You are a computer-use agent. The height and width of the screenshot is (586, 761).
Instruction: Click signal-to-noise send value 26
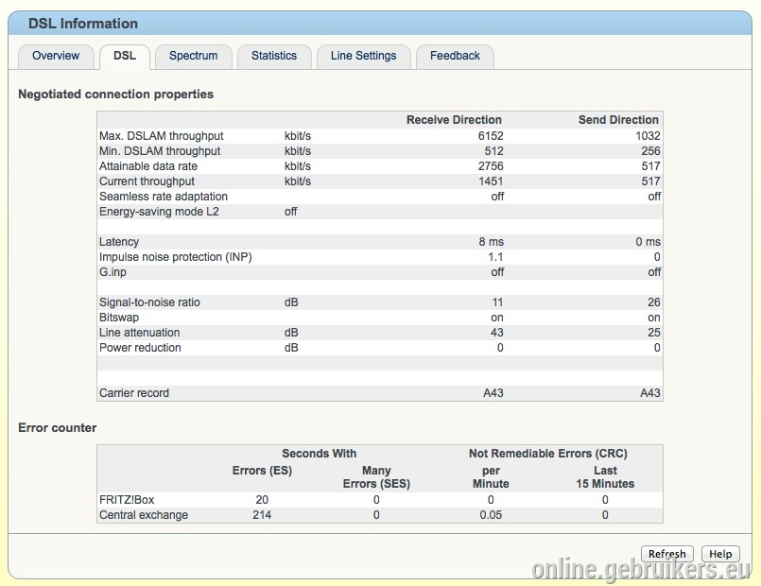[654, 302]
